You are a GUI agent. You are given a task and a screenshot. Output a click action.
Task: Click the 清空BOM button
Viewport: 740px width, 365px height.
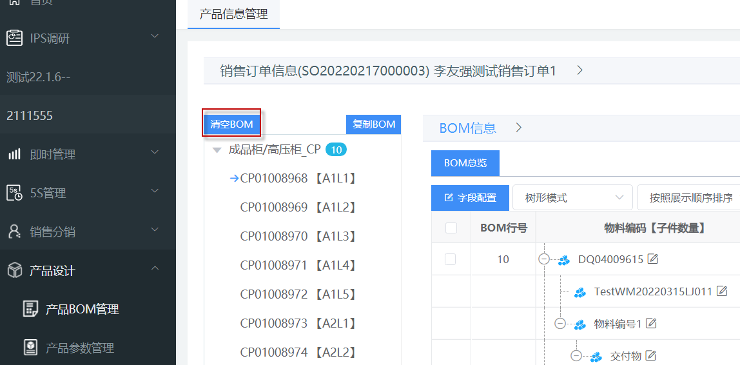pyautogui.click(x=231, y=124)
